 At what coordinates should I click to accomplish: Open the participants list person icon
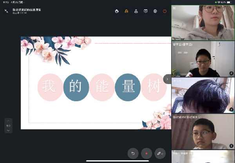tap(136, 11)
